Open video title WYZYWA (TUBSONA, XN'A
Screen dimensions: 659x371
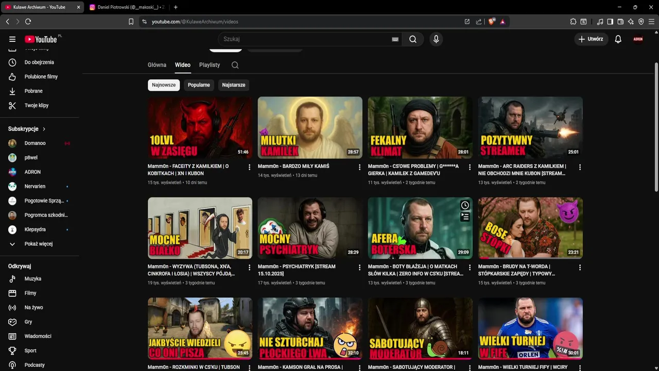[x=192, y=270]
